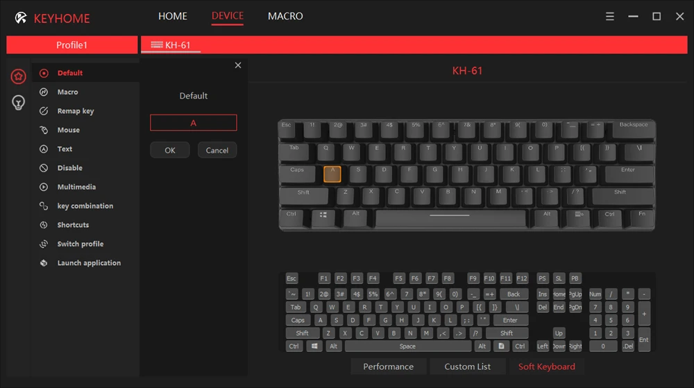
Task: Click the key input field showing A
Action: 194,123
